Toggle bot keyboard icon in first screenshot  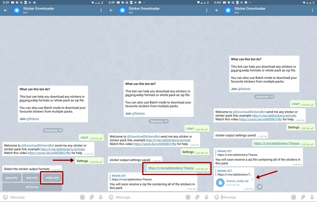[x=82, y=197]
